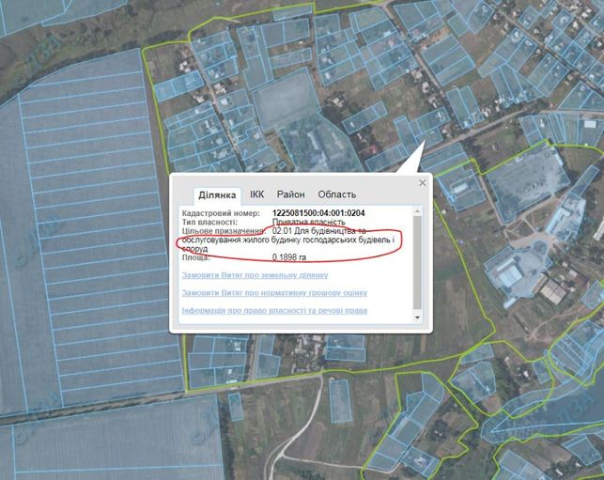Screen dimensions: 604x480
Task: Open the Область tab
Action: (x=336, y=194)
